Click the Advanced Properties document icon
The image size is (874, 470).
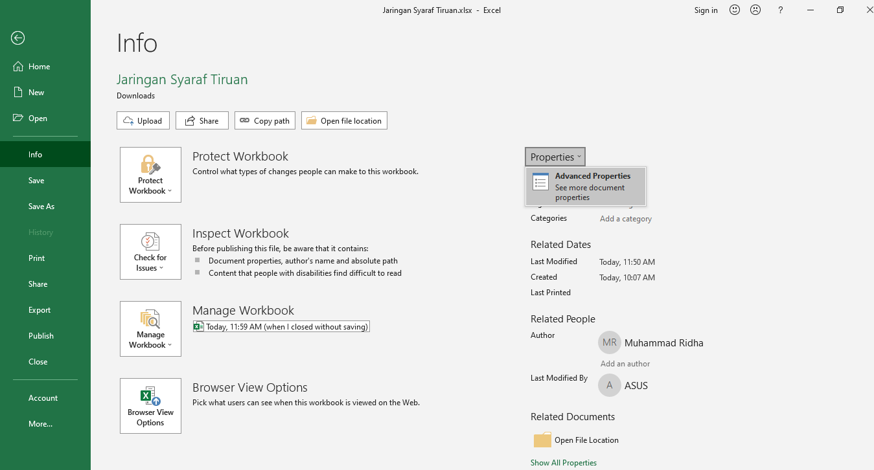pos(540,181)
